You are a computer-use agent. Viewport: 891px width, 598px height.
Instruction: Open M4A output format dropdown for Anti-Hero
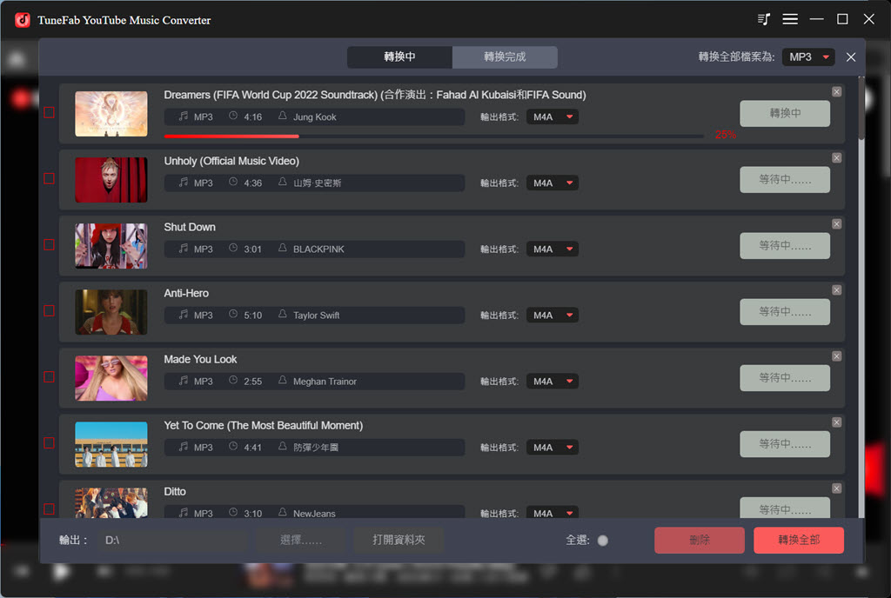point(553,315)
